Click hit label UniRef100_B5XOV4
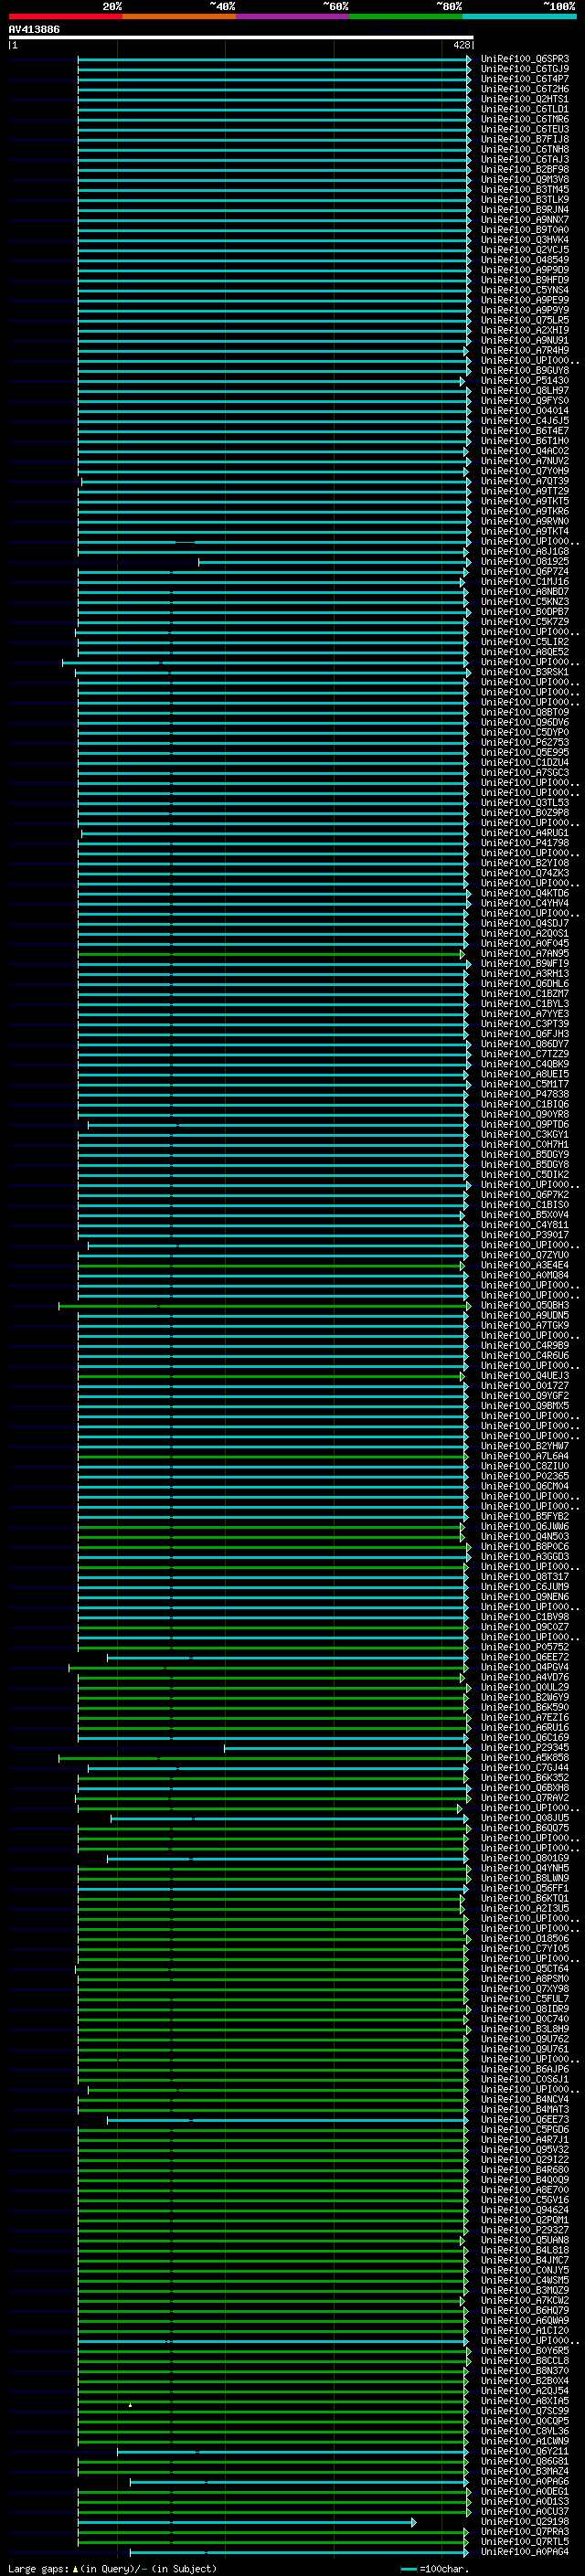This screenshot has width=585, height=2576. pyautogui.click(x=525, y=1215)
